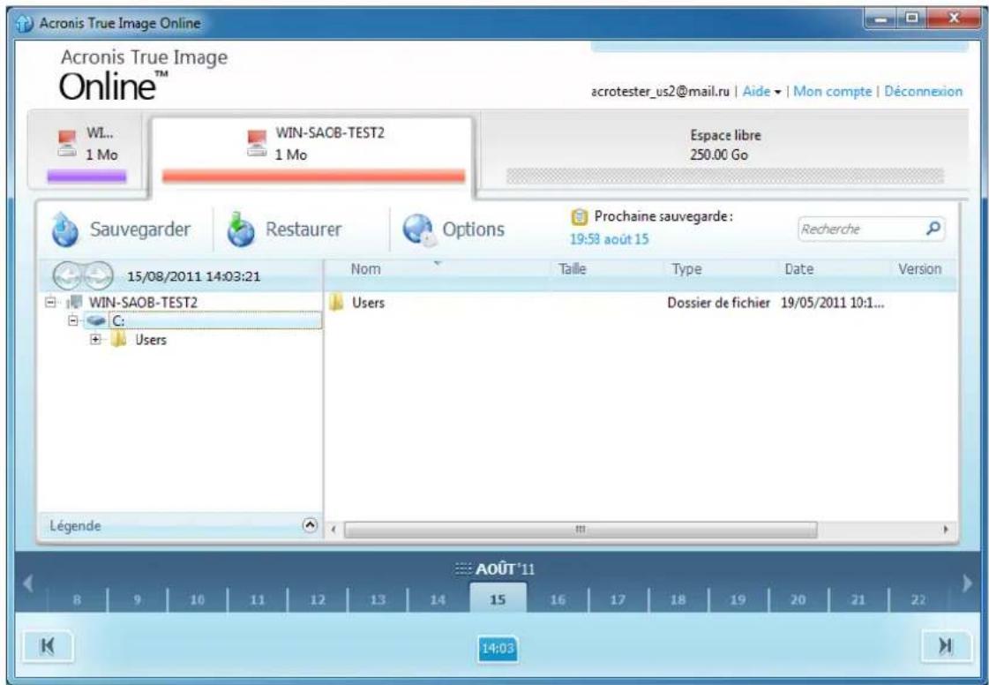Screen dimensions: 989x685
Task: Sort by Nom column header
Action: (x=365, y=269)
